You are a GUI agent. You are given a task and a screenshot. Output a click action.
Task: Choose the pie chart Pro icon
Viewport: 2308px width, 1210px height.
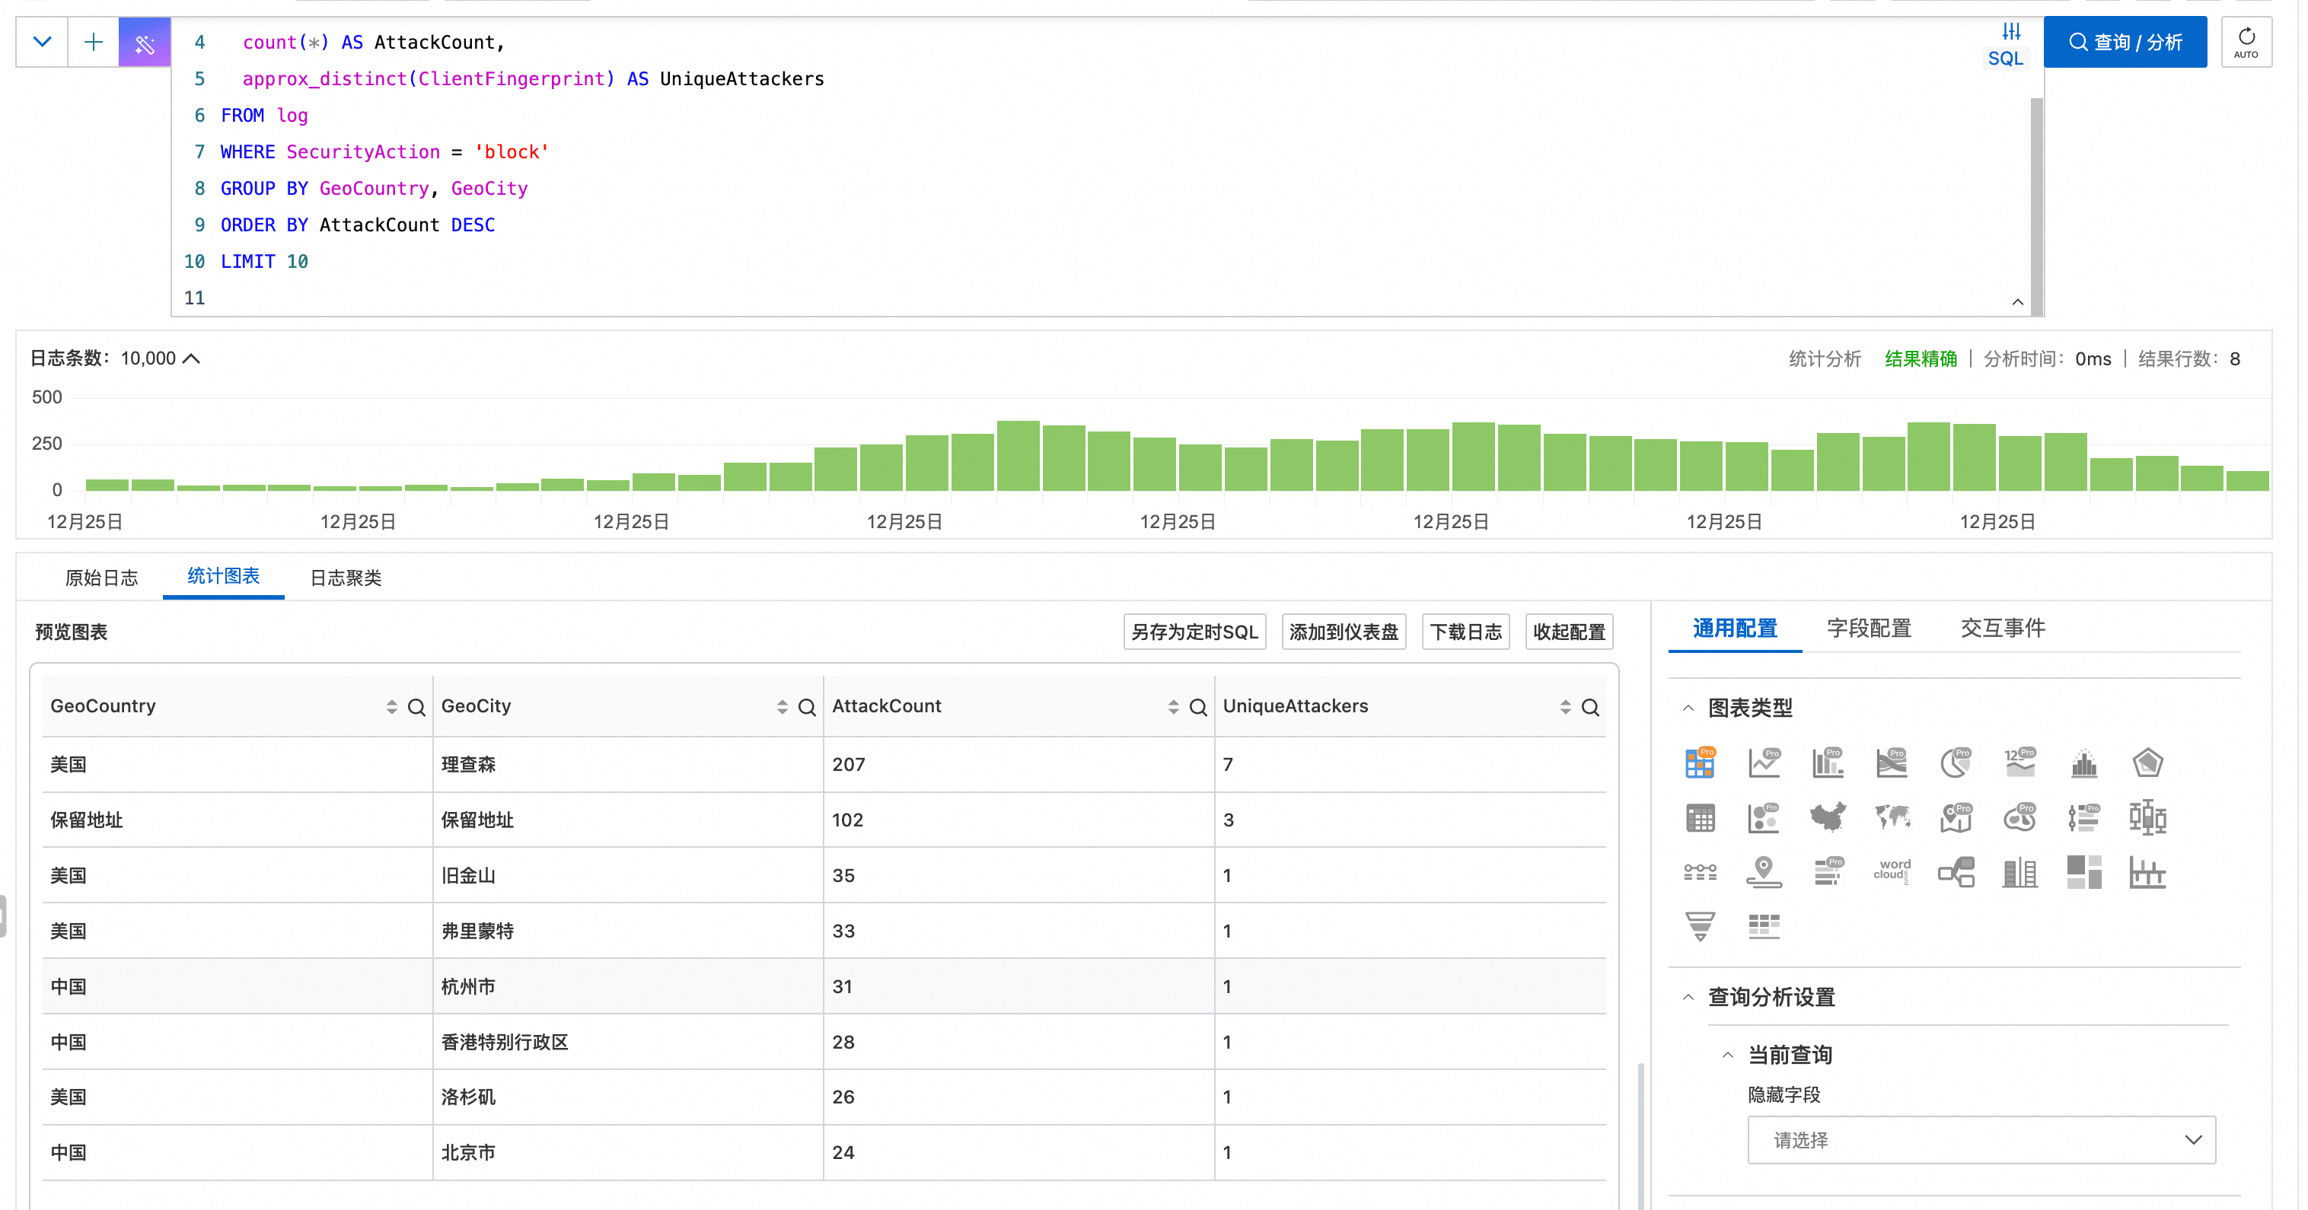point(1956,763)
